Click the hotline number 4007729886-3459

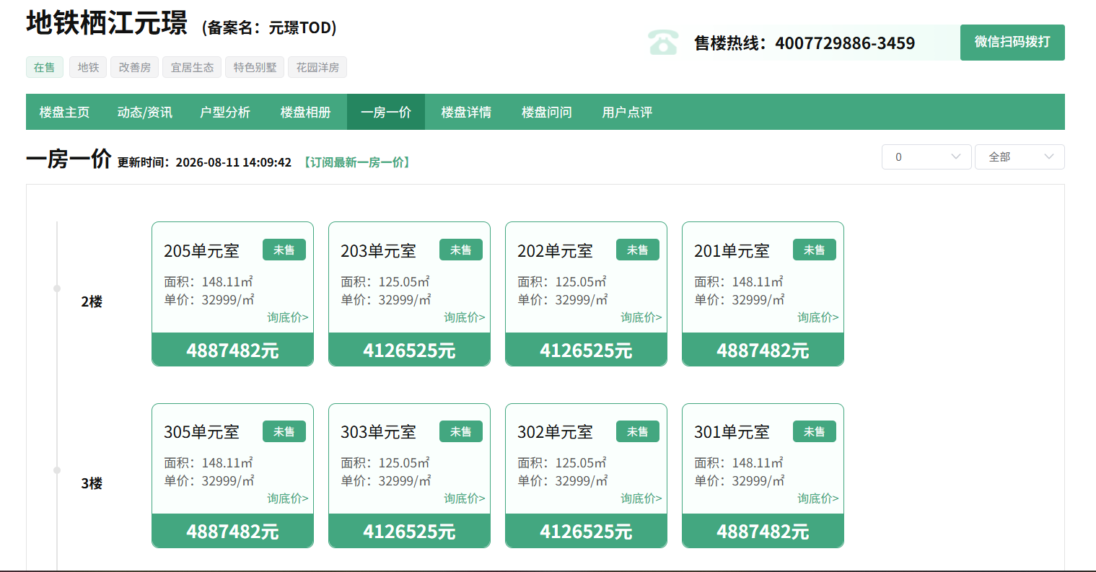tap(845, 43)
